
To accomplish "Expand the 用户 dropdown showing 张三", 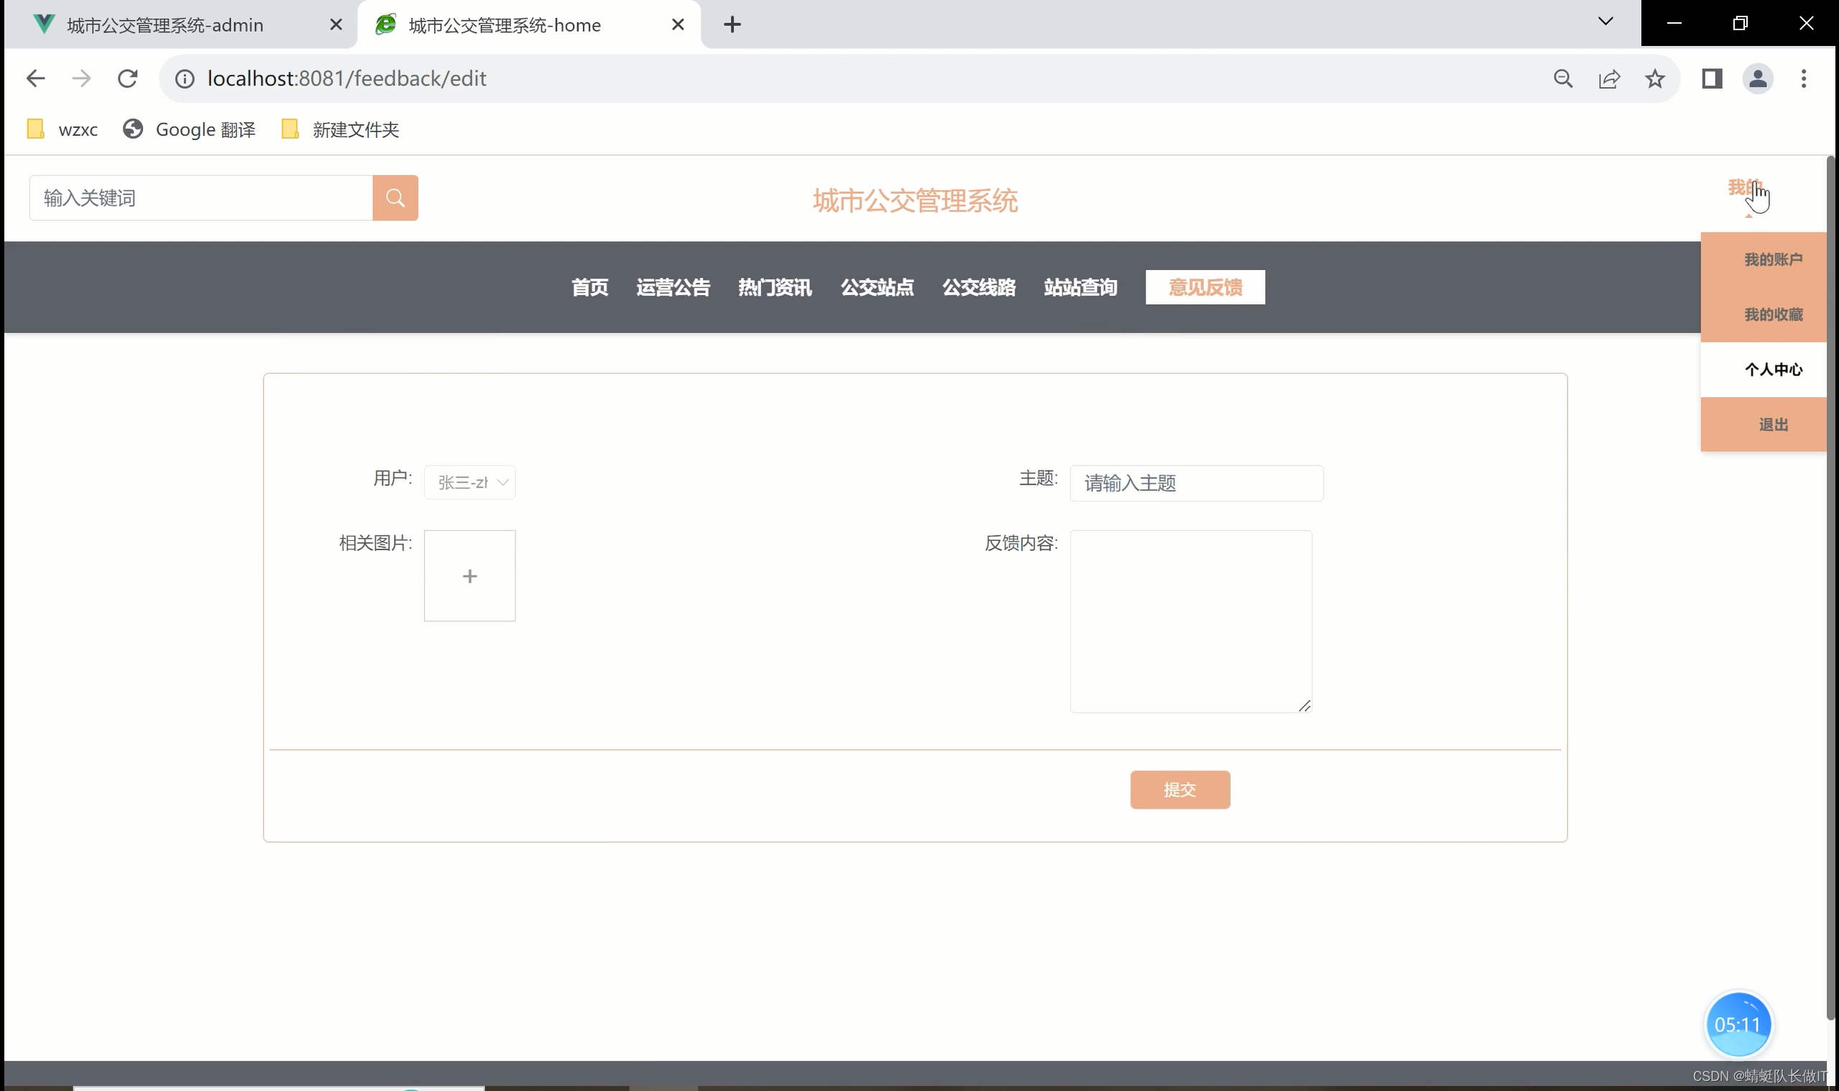I will [x=469, y=482].
